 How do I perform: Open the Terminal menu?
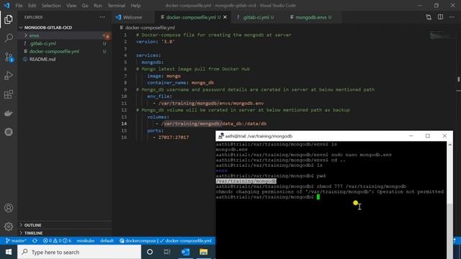(117, 6)
